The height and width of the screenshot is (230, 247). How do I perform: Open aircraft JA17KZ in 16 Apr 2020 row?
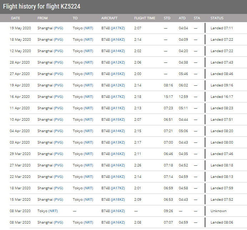118,97
